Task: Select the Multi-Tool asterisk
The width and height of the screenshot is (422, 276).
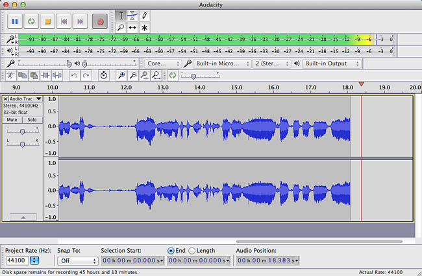Action: [144, 27]
